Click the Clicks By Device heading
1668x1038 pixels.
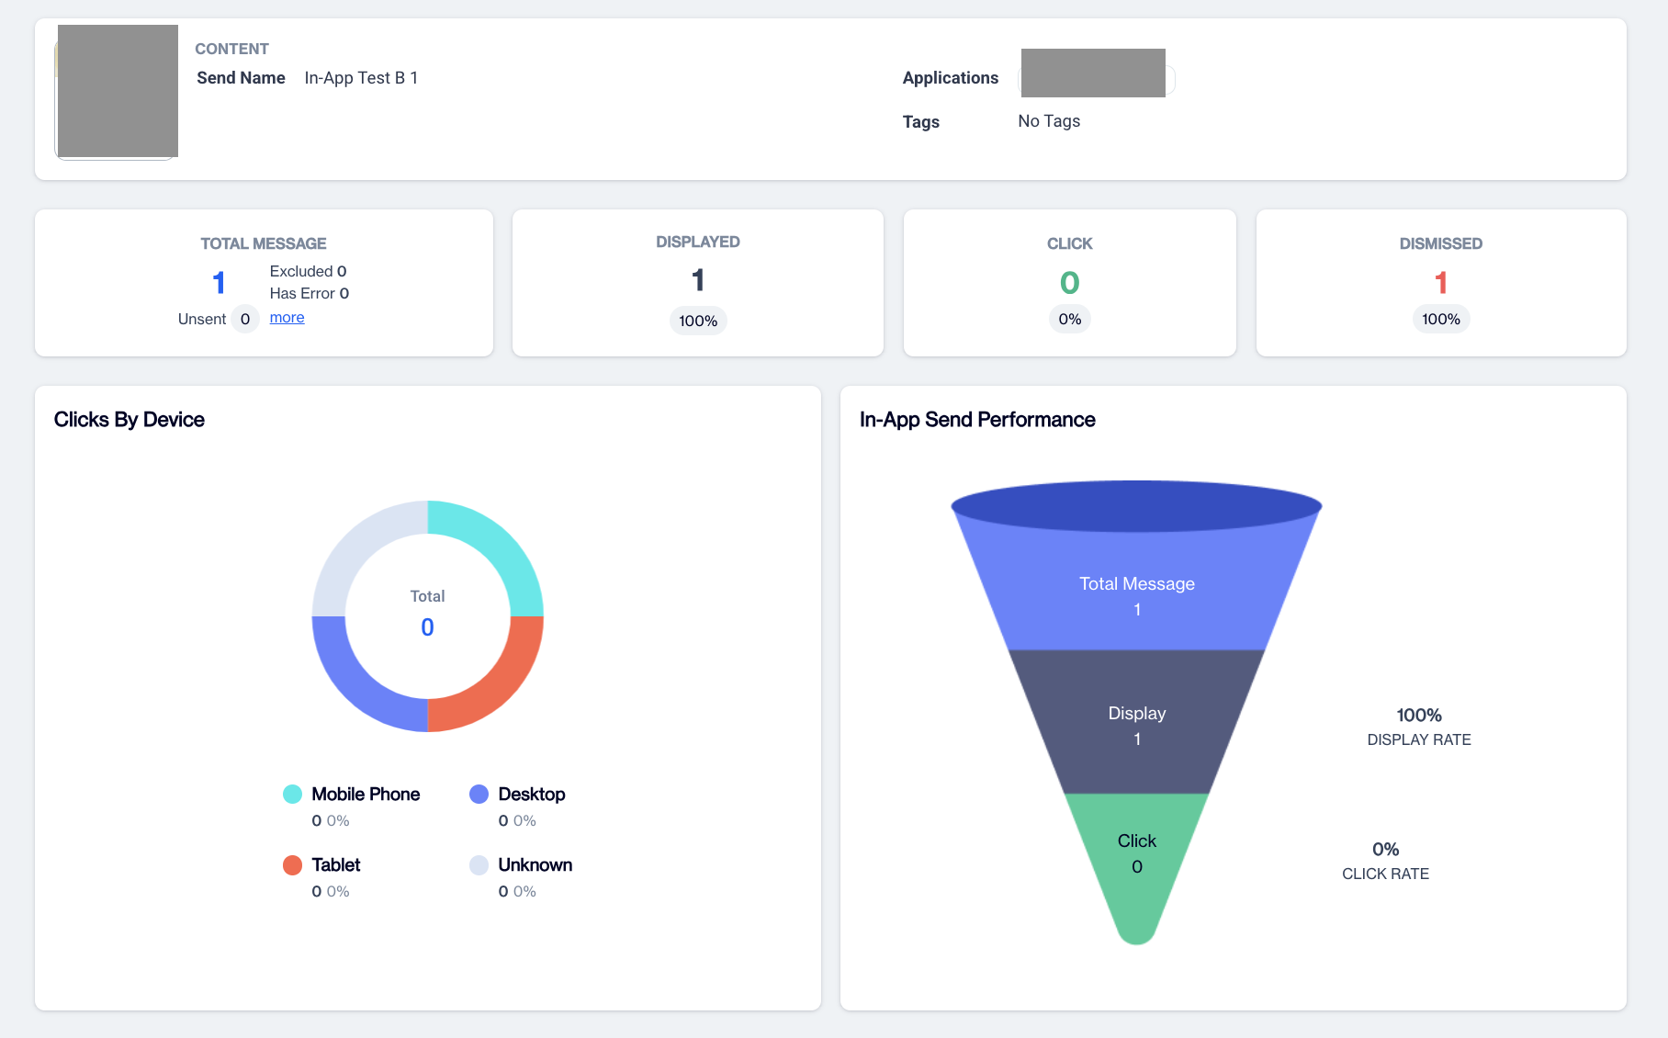coord(130,420)
